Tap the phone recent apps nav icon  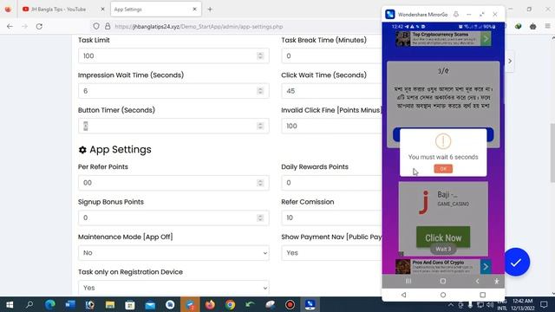coord(408,281)
